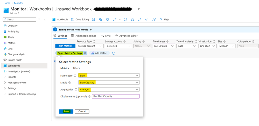Click Done Editing button
This screenshot has height=126, width=259.
tap(80, 19)
